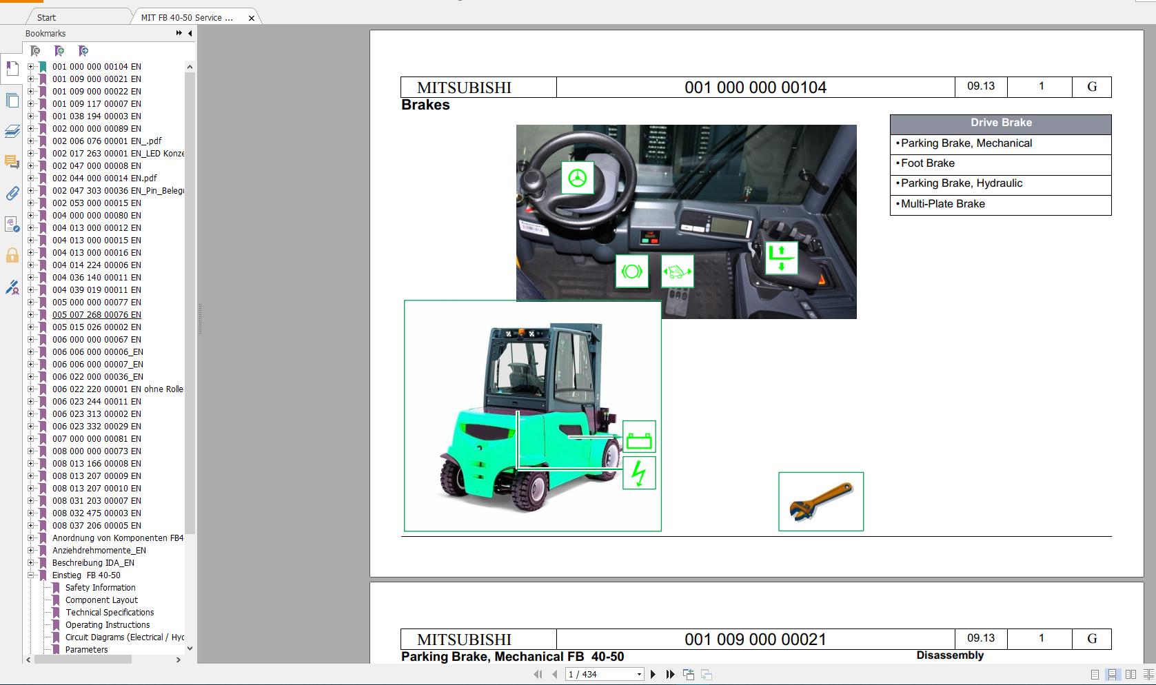Image resolution: width=1156 pixels, height=685 pixels.
Task: Go to the next page
Action: pyautogui.click(x=653, y=675)
